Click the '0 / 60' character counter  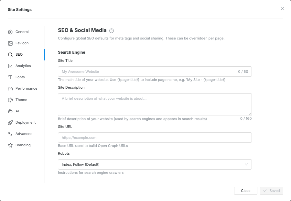(243, 72)
